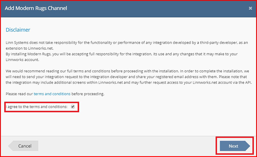Click the Cancel button
The image size is (257, 157).
pyautogui.click(x=23, y=146)
